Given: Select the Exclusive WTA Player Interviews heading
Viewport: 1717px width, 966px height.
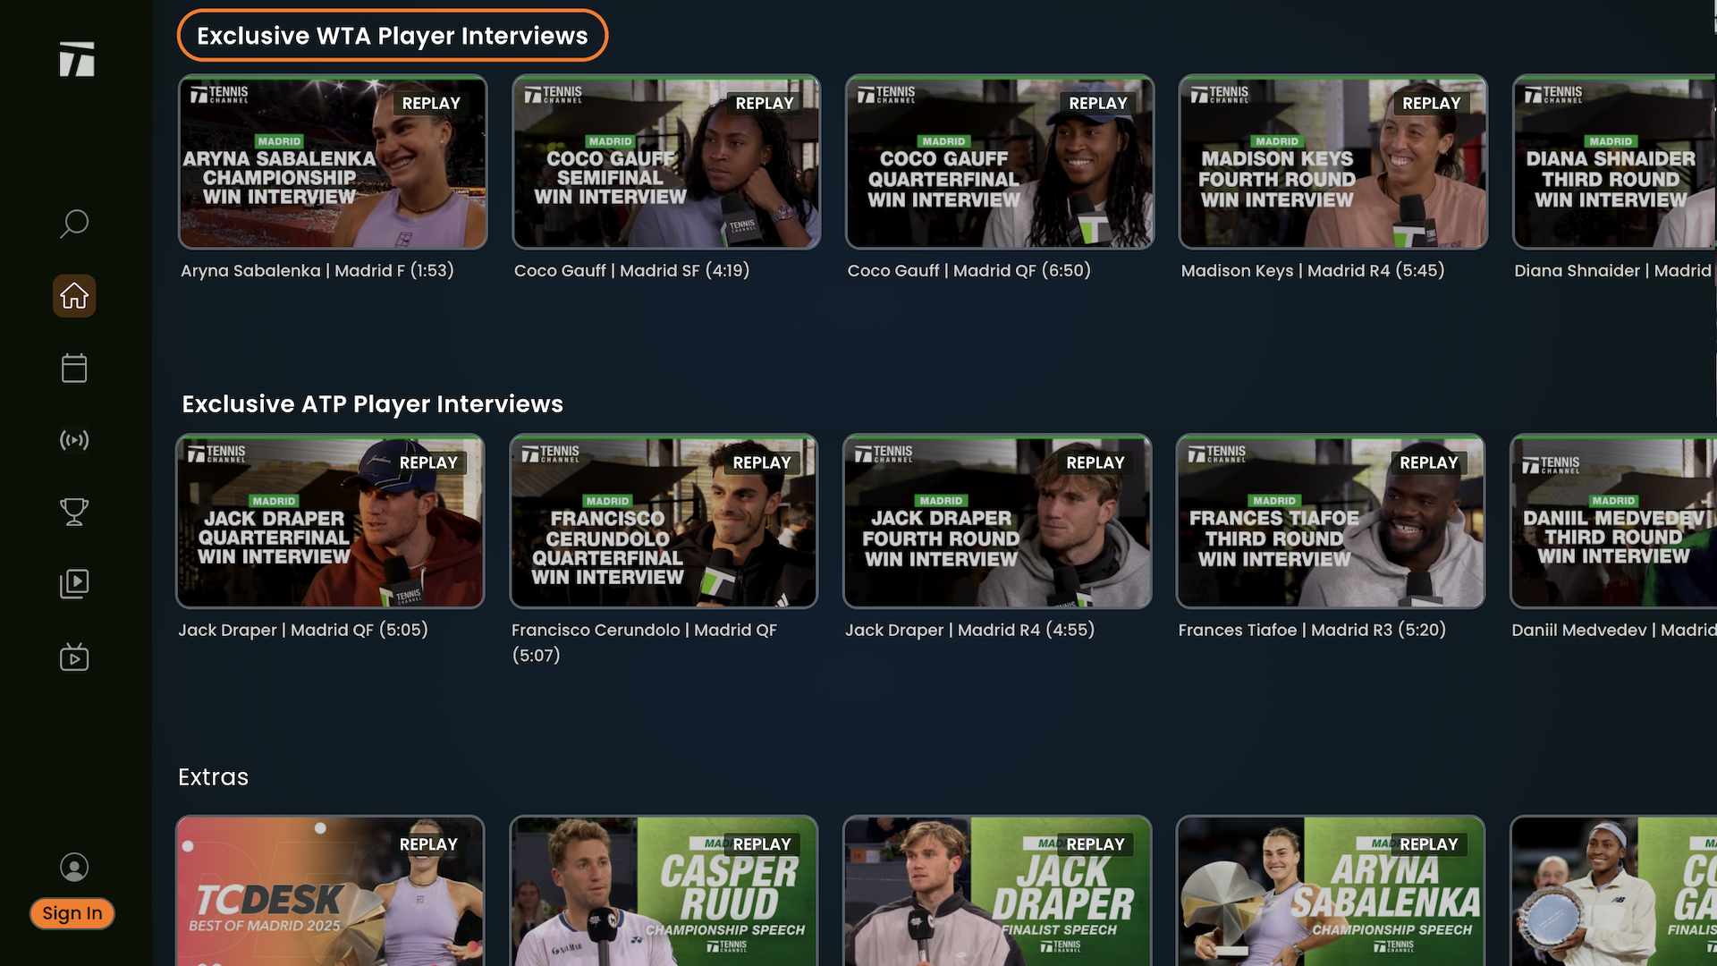Looking at the screenshot, I should (392, 36).
